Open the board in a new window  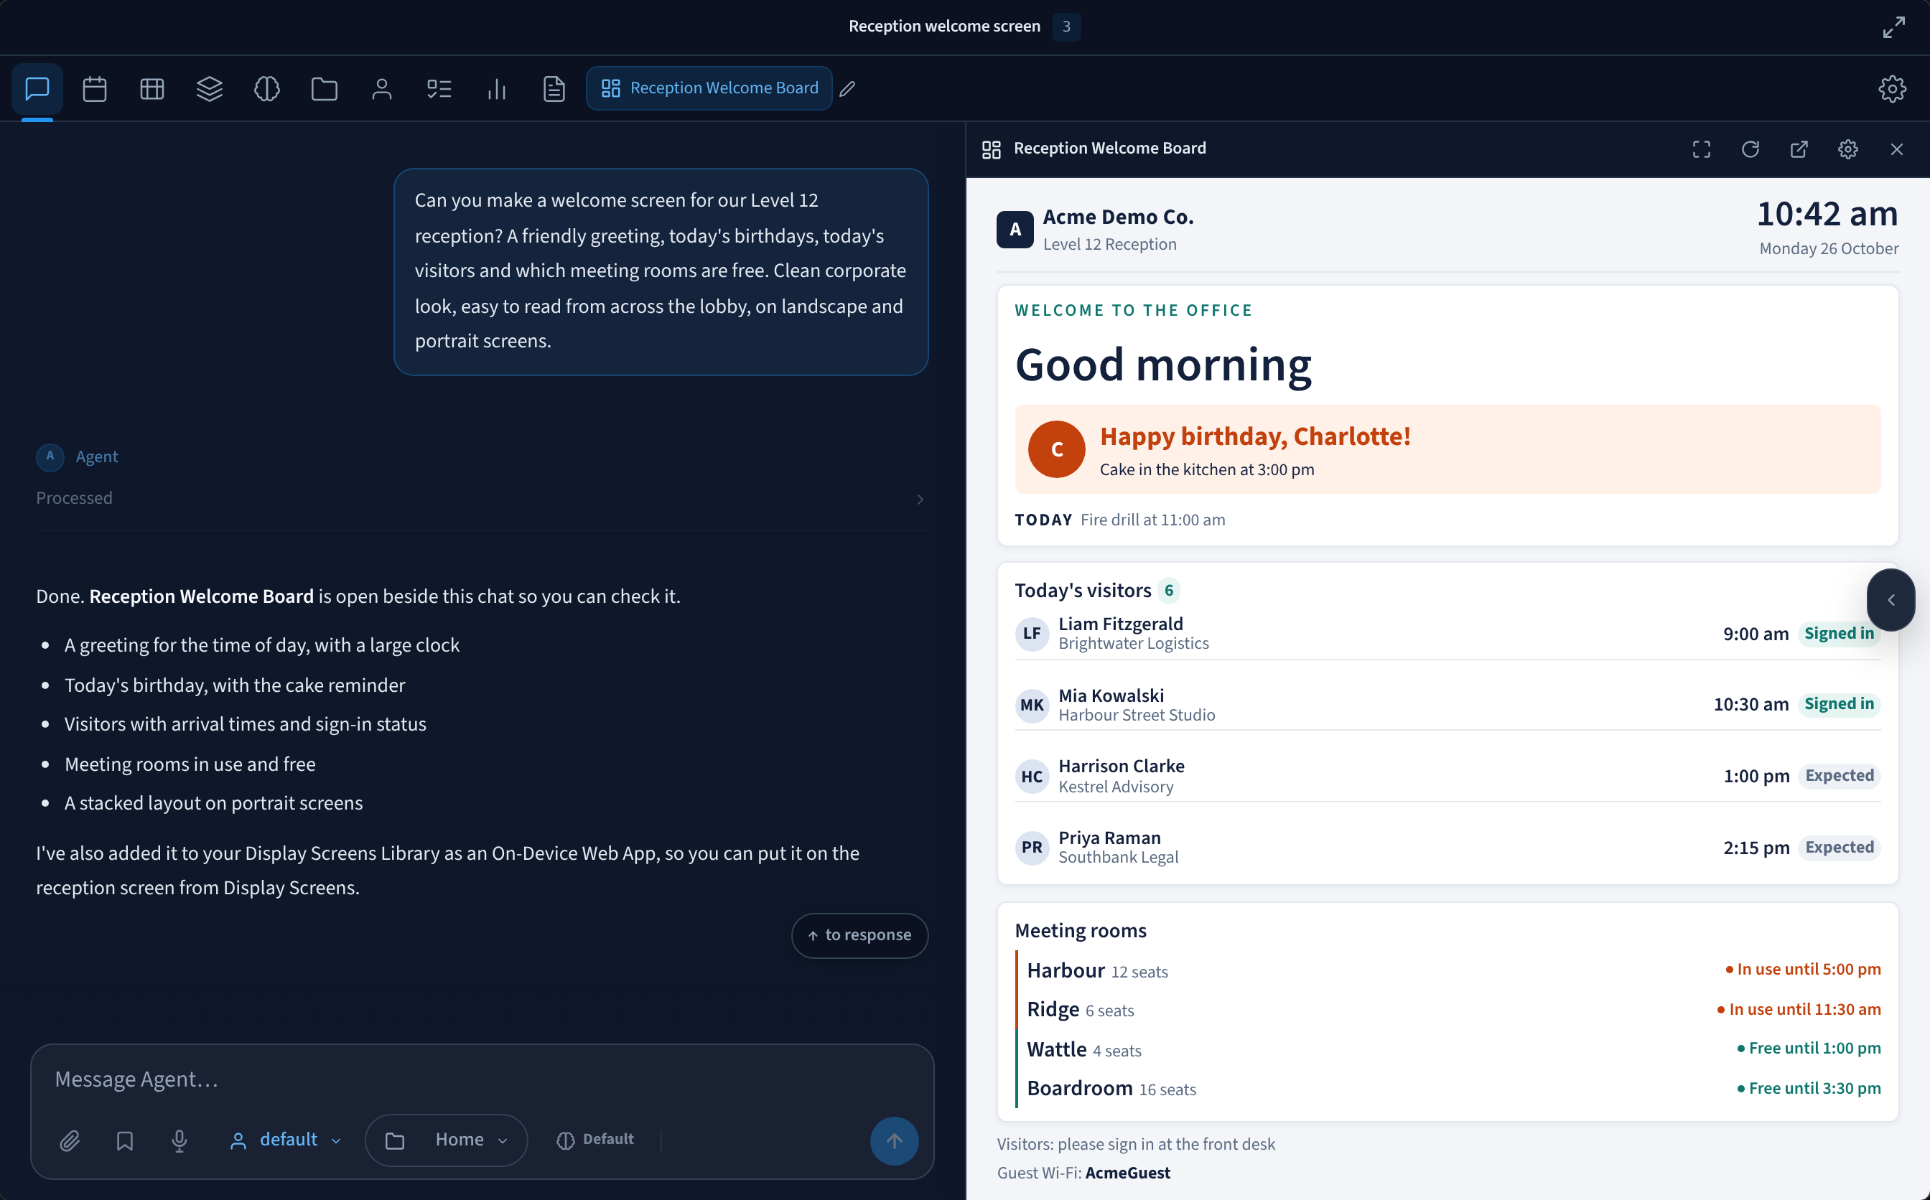pyautogui.click(x=1799, y=149)
